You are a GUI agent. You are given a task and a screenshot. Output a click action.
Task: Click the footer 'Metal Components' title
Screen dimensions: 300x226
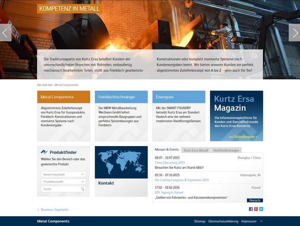click(53, 221)
